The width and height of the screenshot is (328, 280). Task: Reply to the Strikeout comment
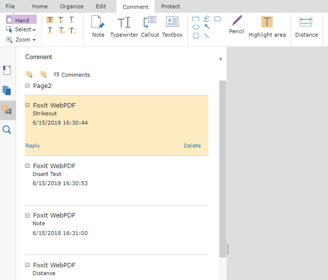pyautogui.click(x=33, y=146)
